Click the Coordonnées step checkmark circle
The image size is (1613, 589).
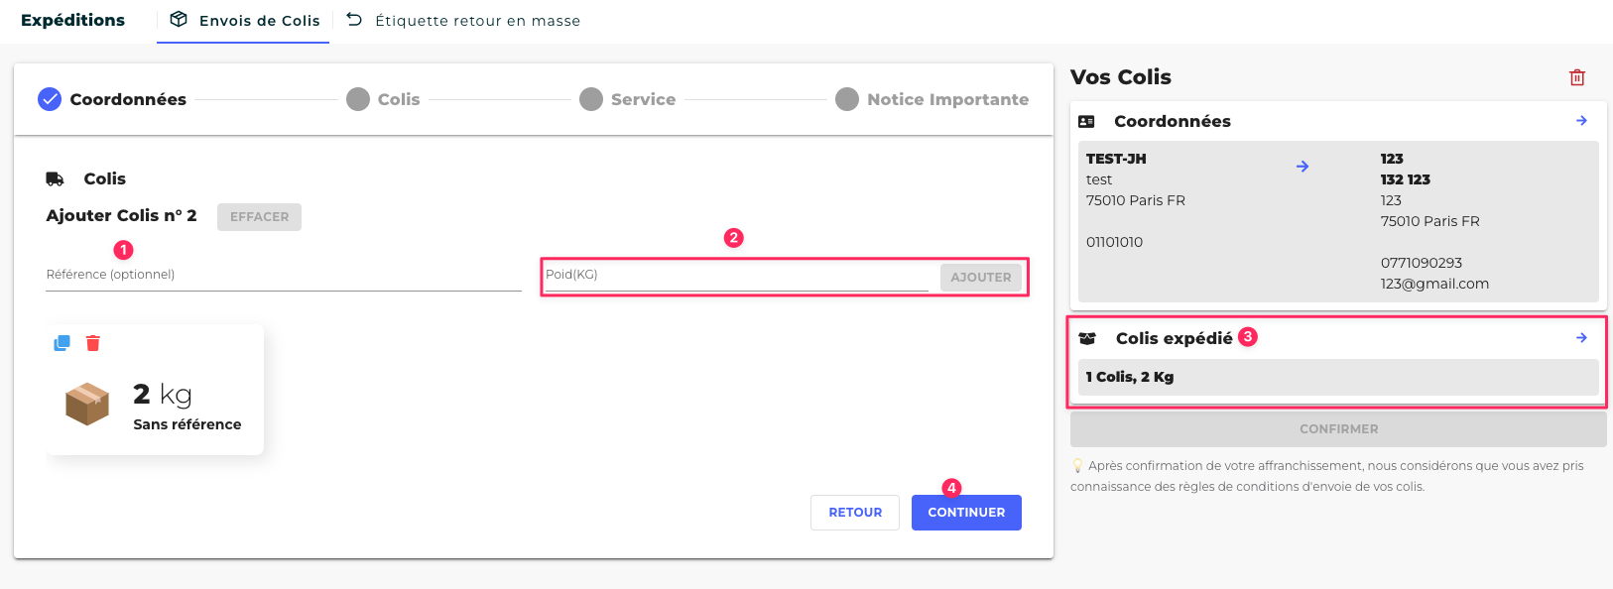(50, 99)
